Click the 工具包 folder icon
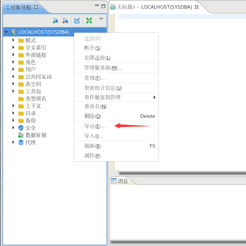 pyautogui.click(x=21, y=91)
